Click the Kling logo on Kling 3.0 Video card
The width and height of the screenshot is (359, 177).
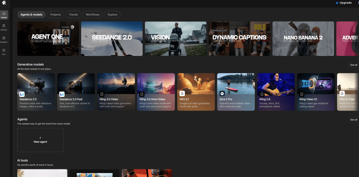[102, 94]
